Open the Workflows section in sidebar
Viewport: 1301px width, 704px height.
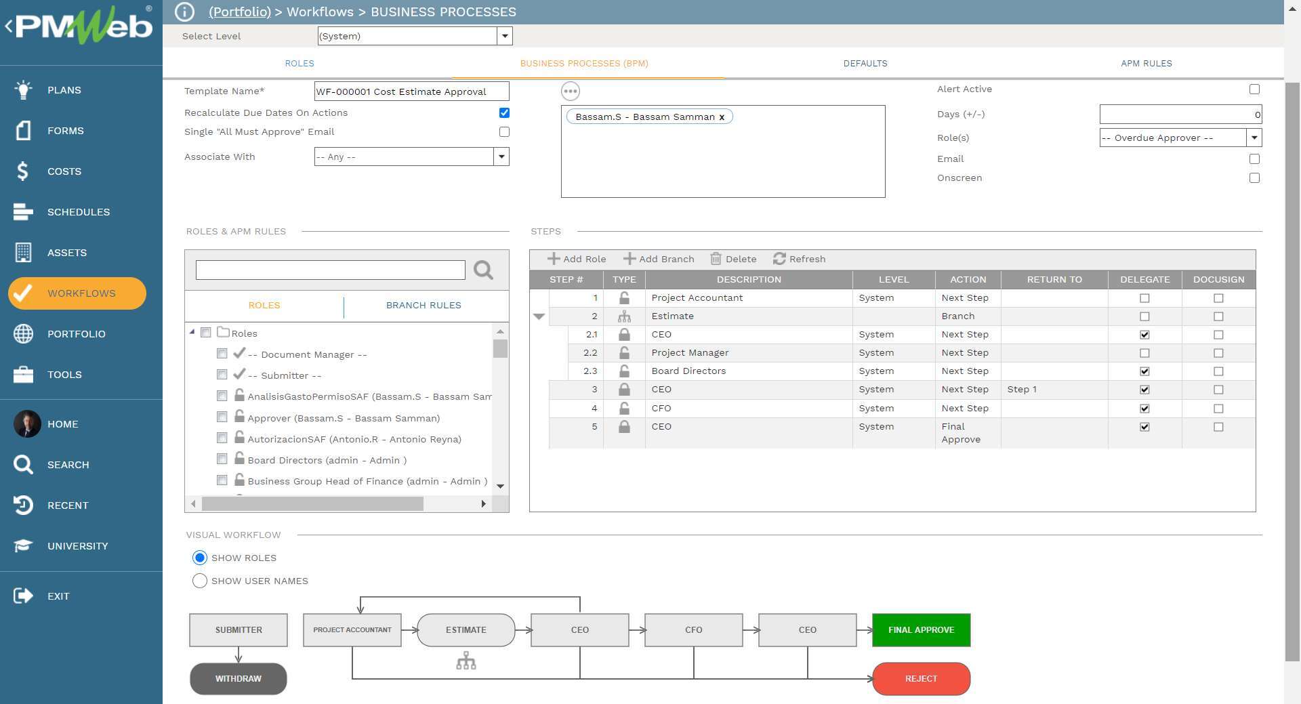point(77,293)
